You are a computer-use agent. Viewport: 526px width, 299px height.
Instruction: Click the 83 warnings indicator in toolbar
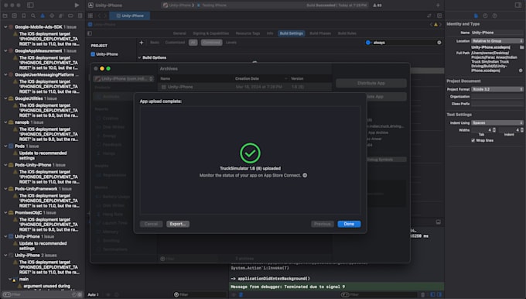(x=377, y=5)
